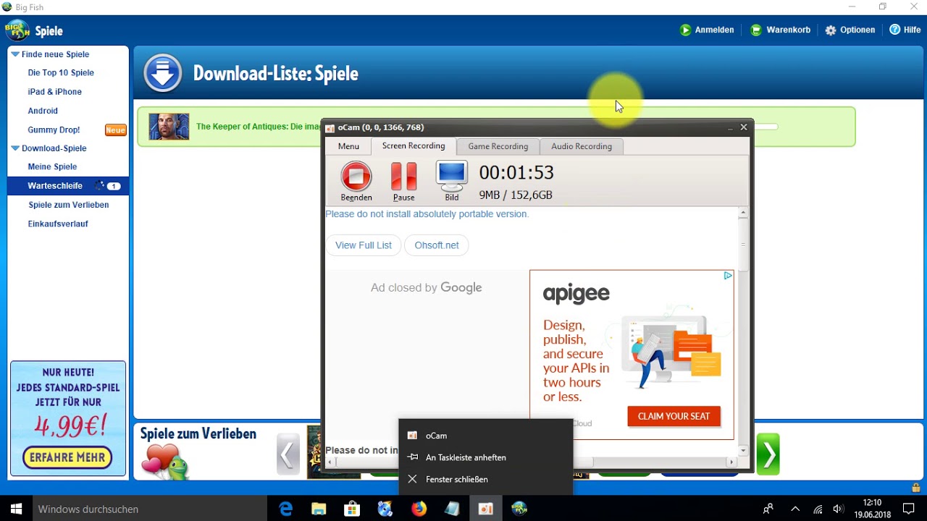The image size is (927, 521).
Task: Open the Action Center notifications
Action: (x=909, y=509)
